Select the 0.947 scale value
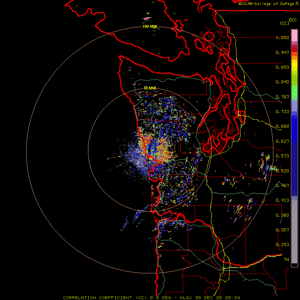300x300 pixels. click(x=282, y=52)
